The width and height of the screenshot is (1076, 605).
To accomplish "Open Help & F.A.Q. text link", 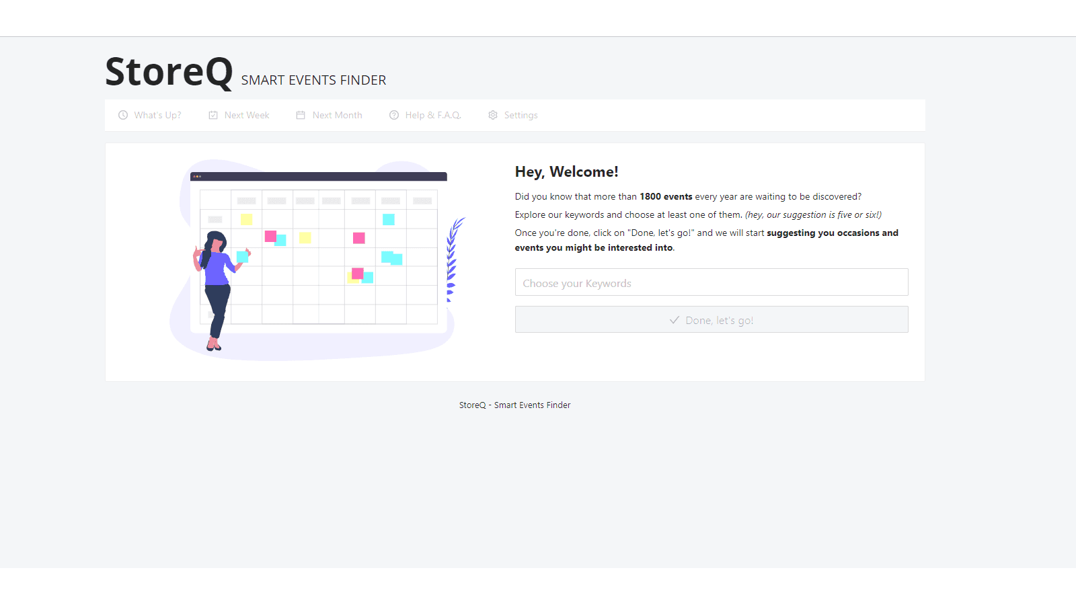I will tap(433, 115).
